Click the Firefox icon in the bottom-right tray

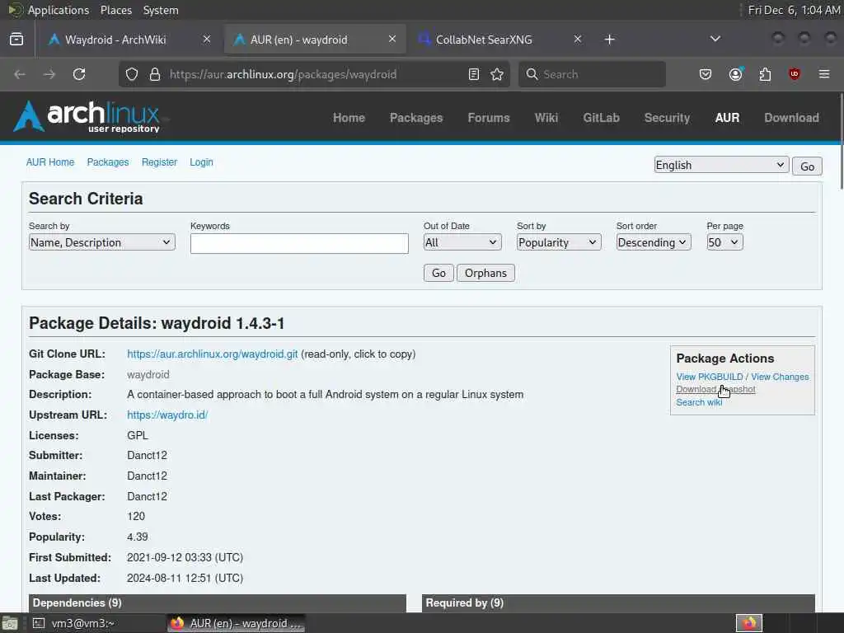point(749,623)
